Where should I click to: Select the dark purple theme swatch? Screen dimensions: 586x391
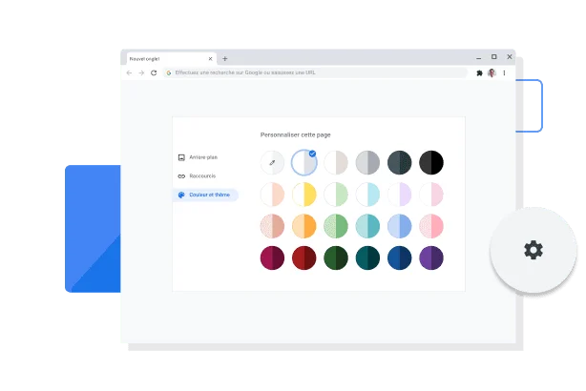click(x=431, y=257)
